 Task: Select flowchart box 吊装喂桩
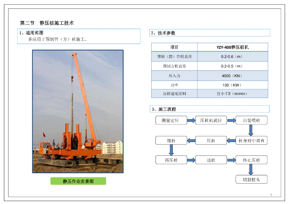point(251,120)
